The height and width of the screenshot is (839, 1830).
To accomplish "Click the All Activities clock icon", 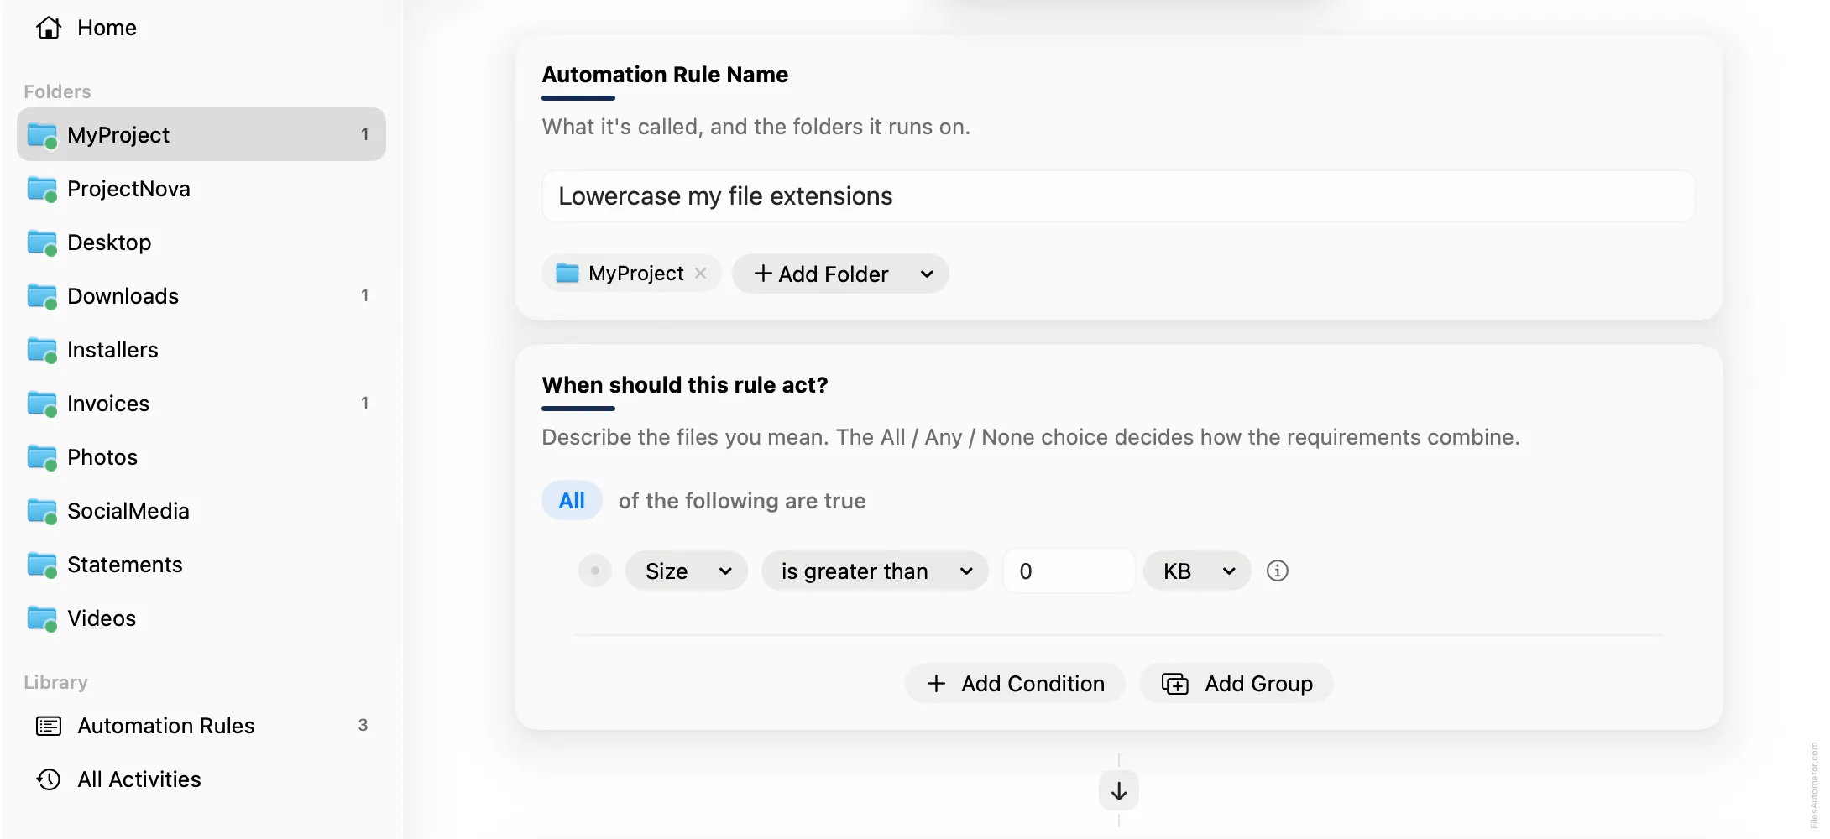I will click(49, 779).
